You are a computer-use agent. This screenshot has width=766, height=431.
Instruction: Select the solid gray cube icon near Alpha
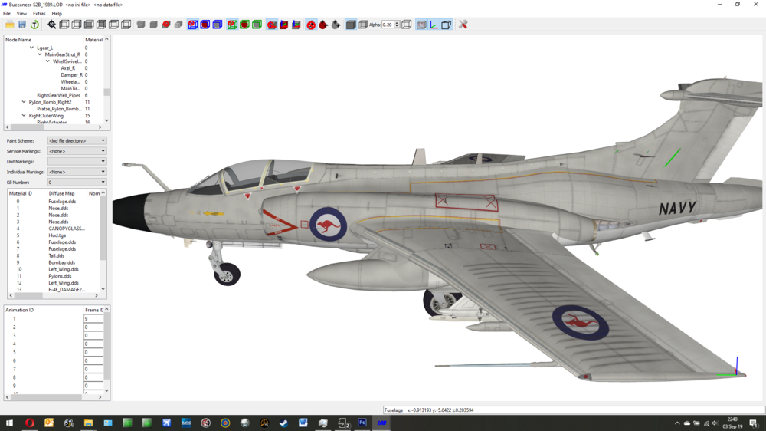(351, 25)
